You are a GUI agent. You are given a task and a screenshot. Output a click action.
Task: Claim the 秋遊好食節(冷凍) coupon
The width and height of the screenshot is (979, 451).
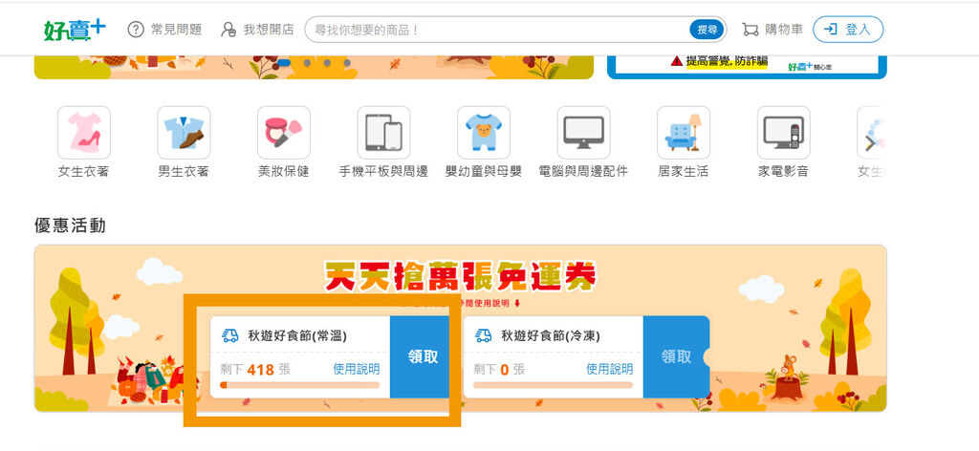(x=676, y=356)
